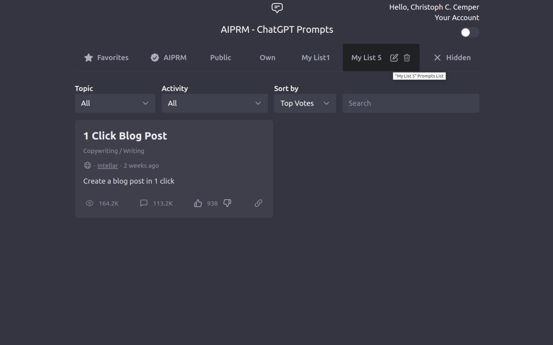
Task: Click the chat bubble icon at top
Action: coord(277,8)
